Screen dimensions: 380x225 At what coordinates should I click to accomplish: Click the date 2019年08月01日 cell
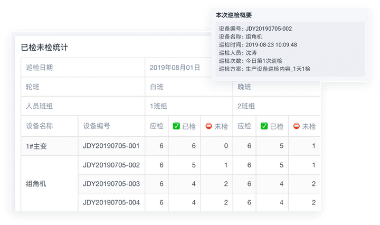(x=175, y=68)
